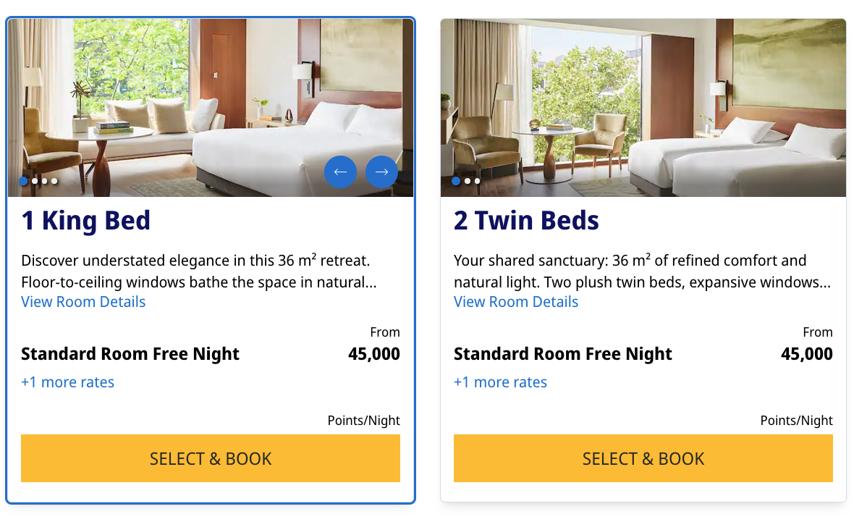Screen dimensions: 854x522
Task: Click Standard Room Free Night on Twin Beds card
Action: 562,354
